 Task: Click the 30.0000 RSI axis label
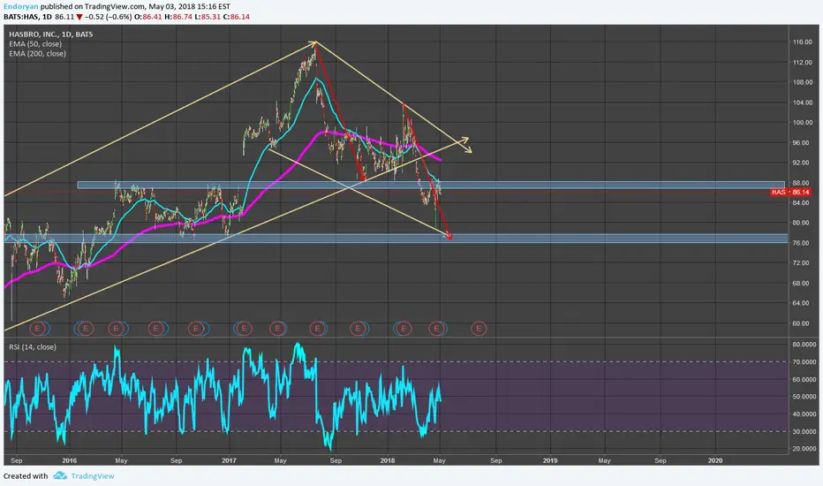804,432
